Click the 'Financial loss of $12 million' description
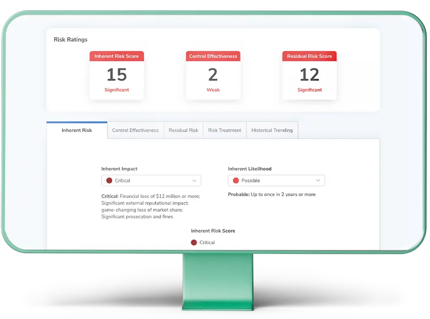 click(x=151, y=206)
